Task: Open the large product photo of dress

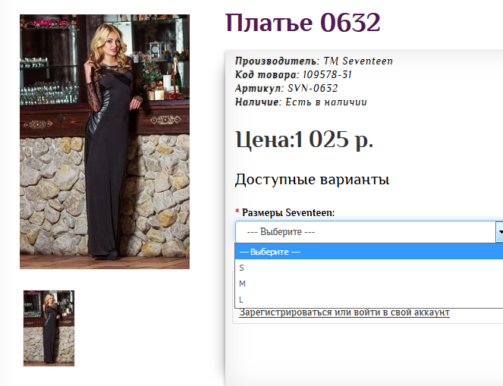Action: pyautogui.click(x=105, y=141)
